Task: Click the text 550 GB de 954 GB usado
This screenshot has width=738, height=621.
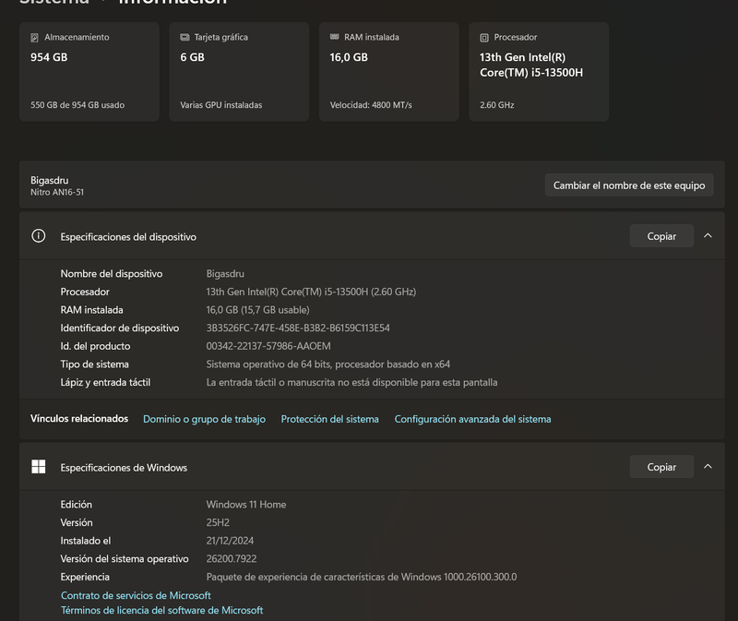Action: tap(77, 105)
